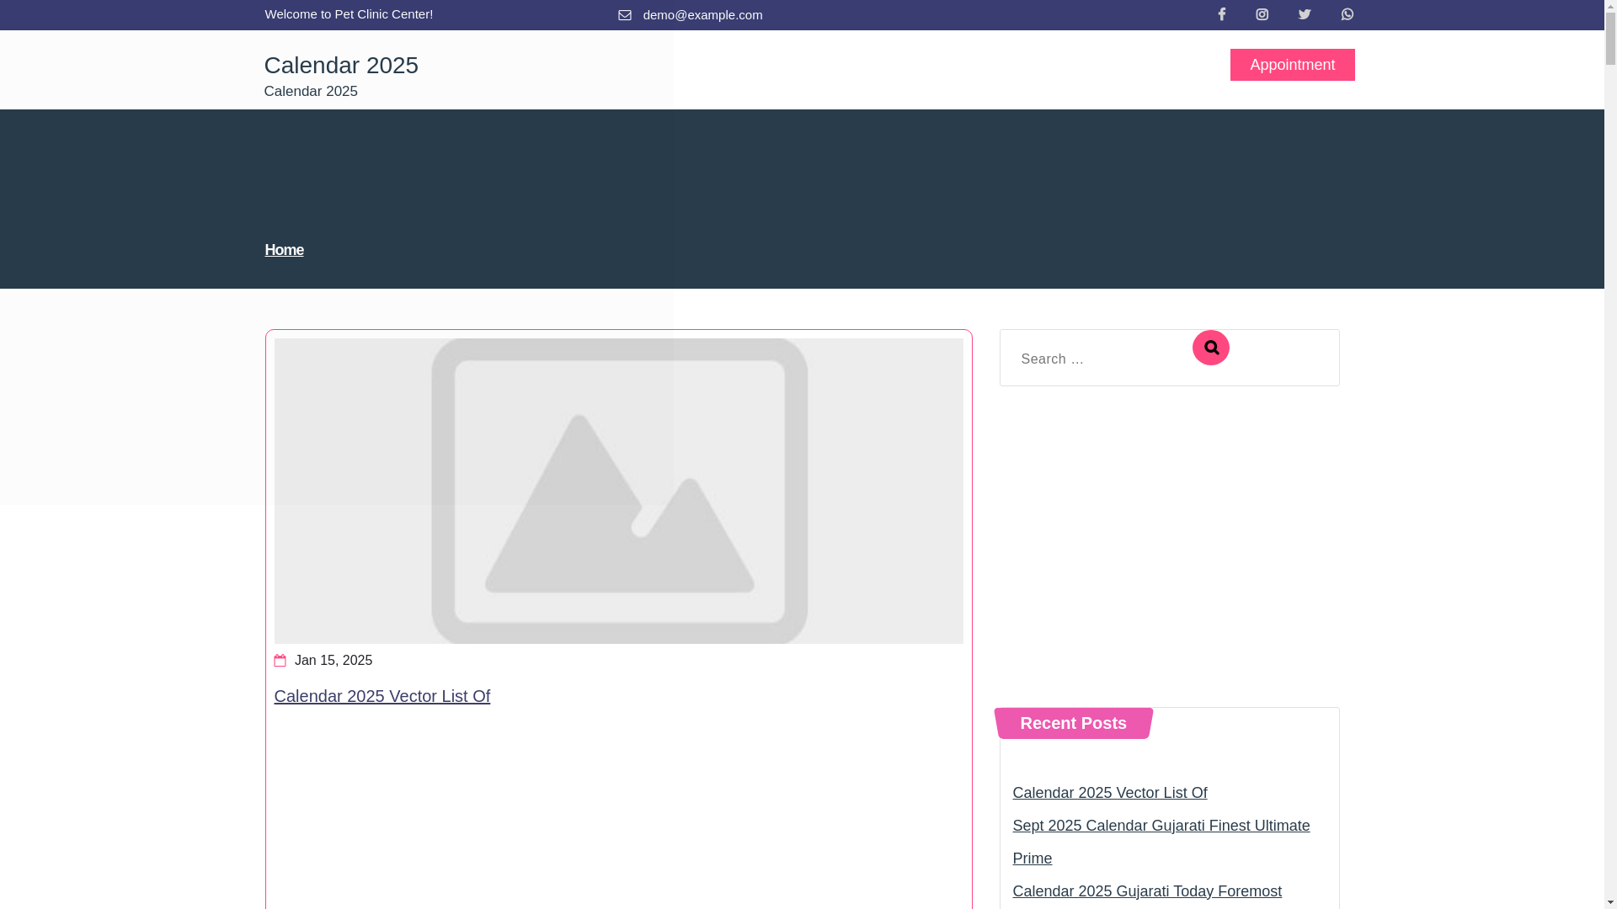
Task: Open the Calendar 2025 site title
Action: [x=341, y=65]
